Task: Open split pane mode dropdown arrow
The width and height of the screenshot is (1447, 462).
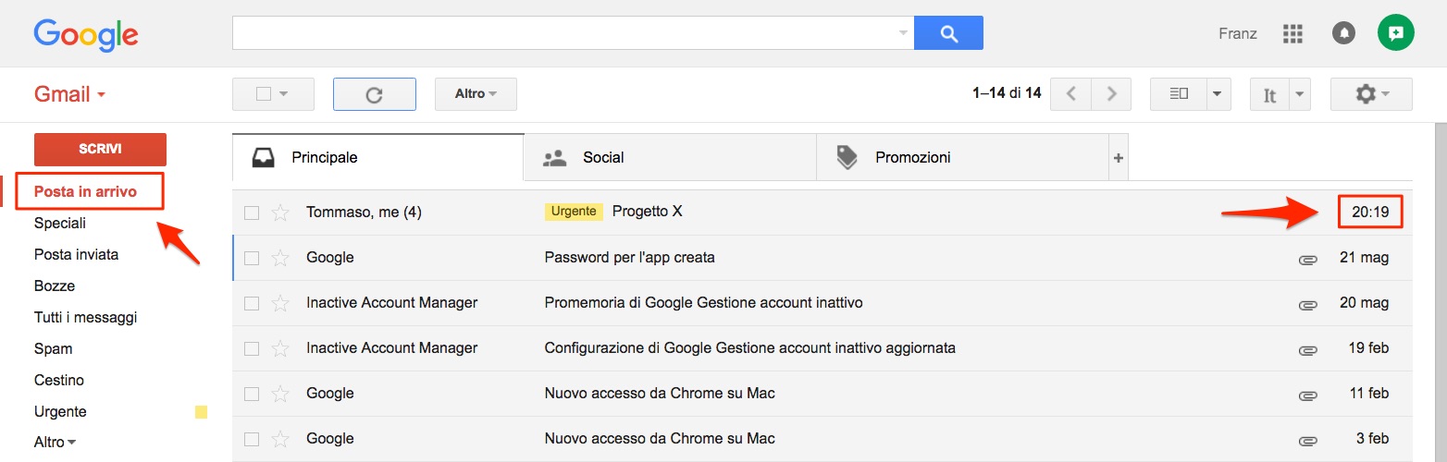Action: tap(1218, 94)
